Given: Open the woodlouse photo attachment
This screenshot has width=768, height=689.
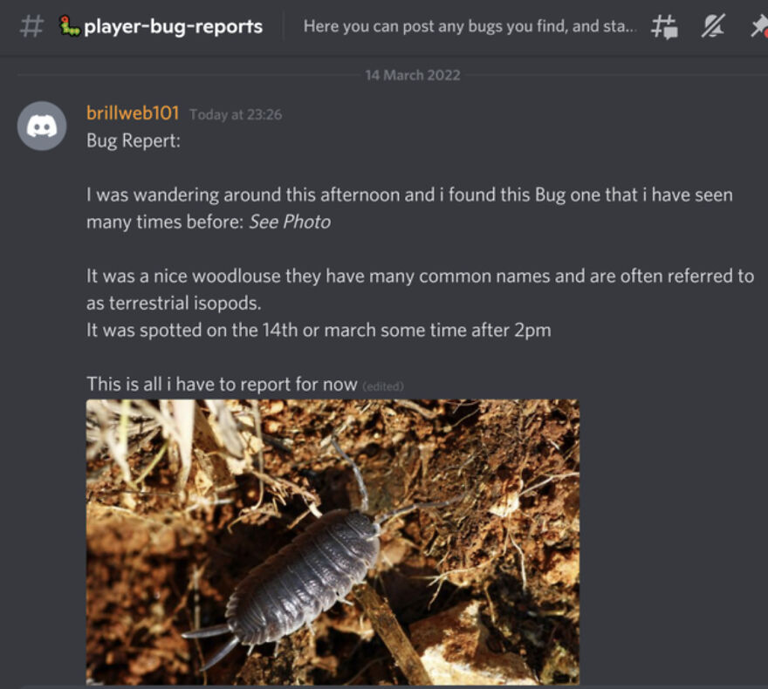Looking at the screenshot, I should (x=332, y=541).
